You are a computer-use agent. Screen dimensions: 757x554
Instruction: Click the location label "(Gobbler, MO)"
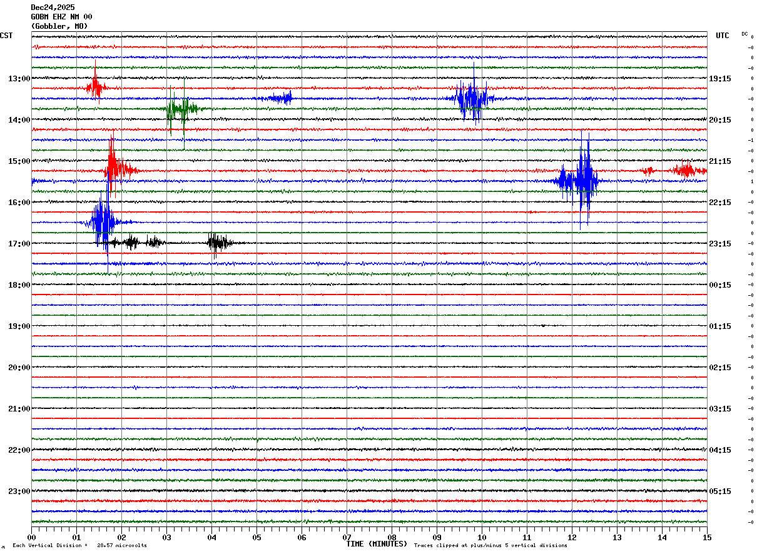click(59, 26)
